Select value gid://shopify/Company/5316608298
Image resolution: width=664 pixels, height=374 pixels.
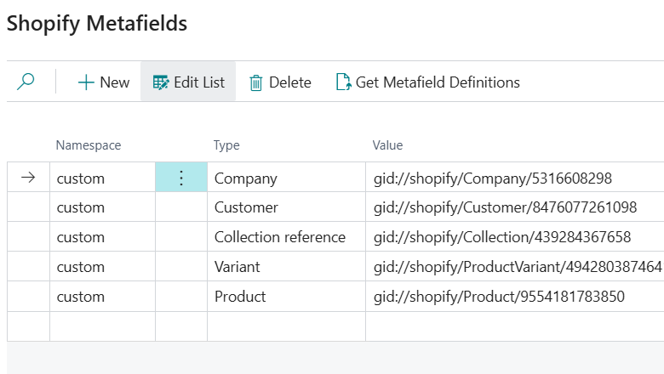pyautogui.click(x=493, y=178)
